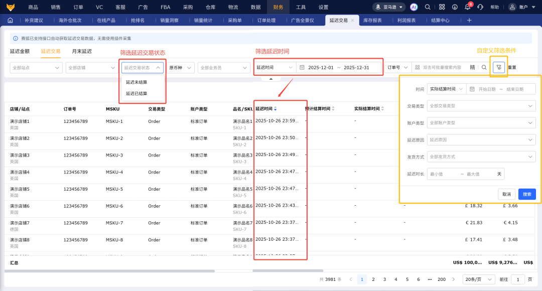Open the 财务 top menu
542x291 pixels.
point(278,7)
